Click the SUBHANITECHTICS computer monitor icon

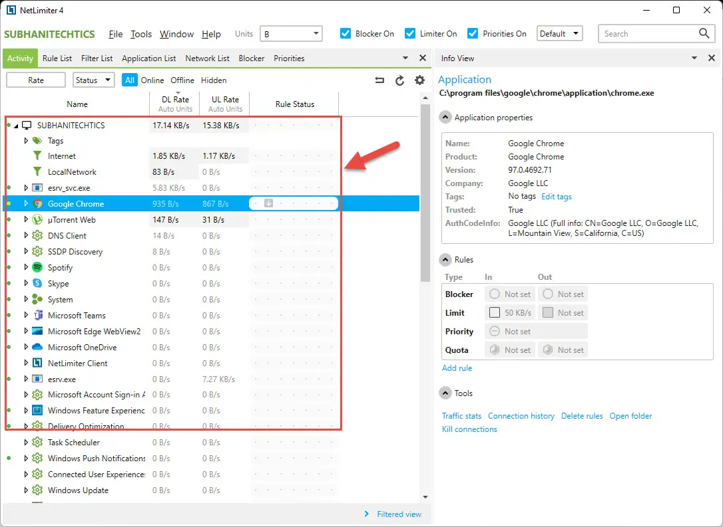27,125
